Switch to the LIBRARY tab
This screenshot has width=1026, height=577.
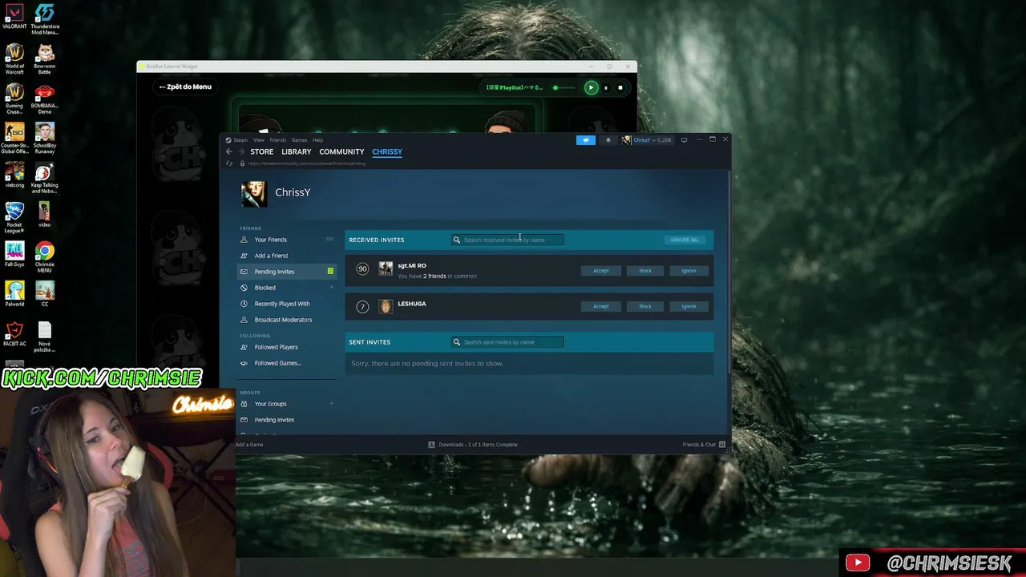(x=297, y=151)
